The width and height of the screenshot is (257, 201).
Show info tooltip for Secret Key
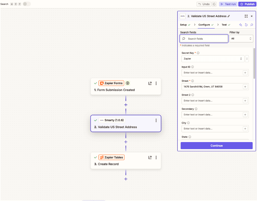198,53
